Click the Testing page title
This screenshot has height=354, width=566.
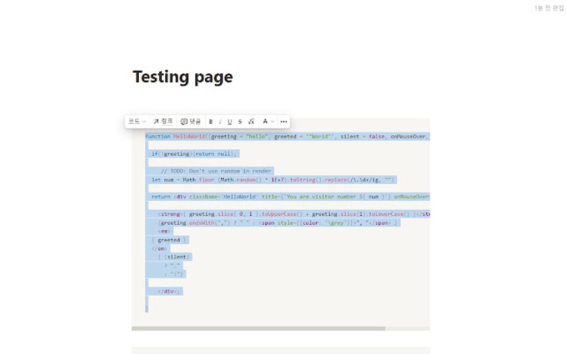(x=183, y=77)
